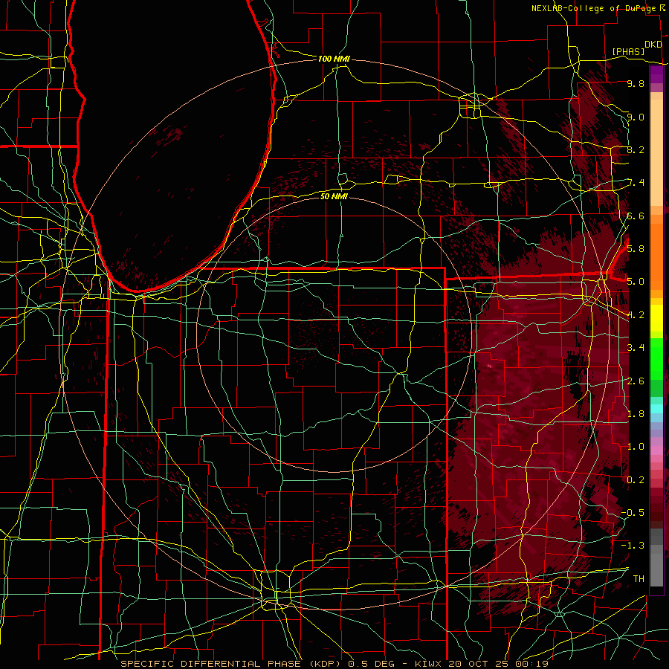Click the 4.2 value on the color scale
The height and width of the screenshot is (669, 669).
pos(636,315)
